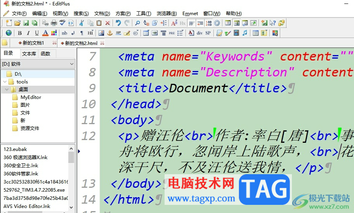Undo the last edit
Screen dimensions: 354x213
point(118,23)
